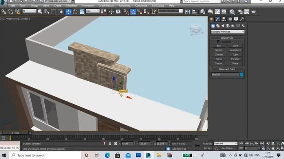Activate the Select and Rotate tool
The height and width of the screenshot is (159, 284).
[x=75, y=12]
